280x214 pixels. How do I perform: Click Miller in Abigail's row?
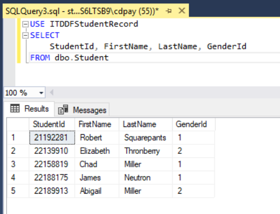point(146,191)
